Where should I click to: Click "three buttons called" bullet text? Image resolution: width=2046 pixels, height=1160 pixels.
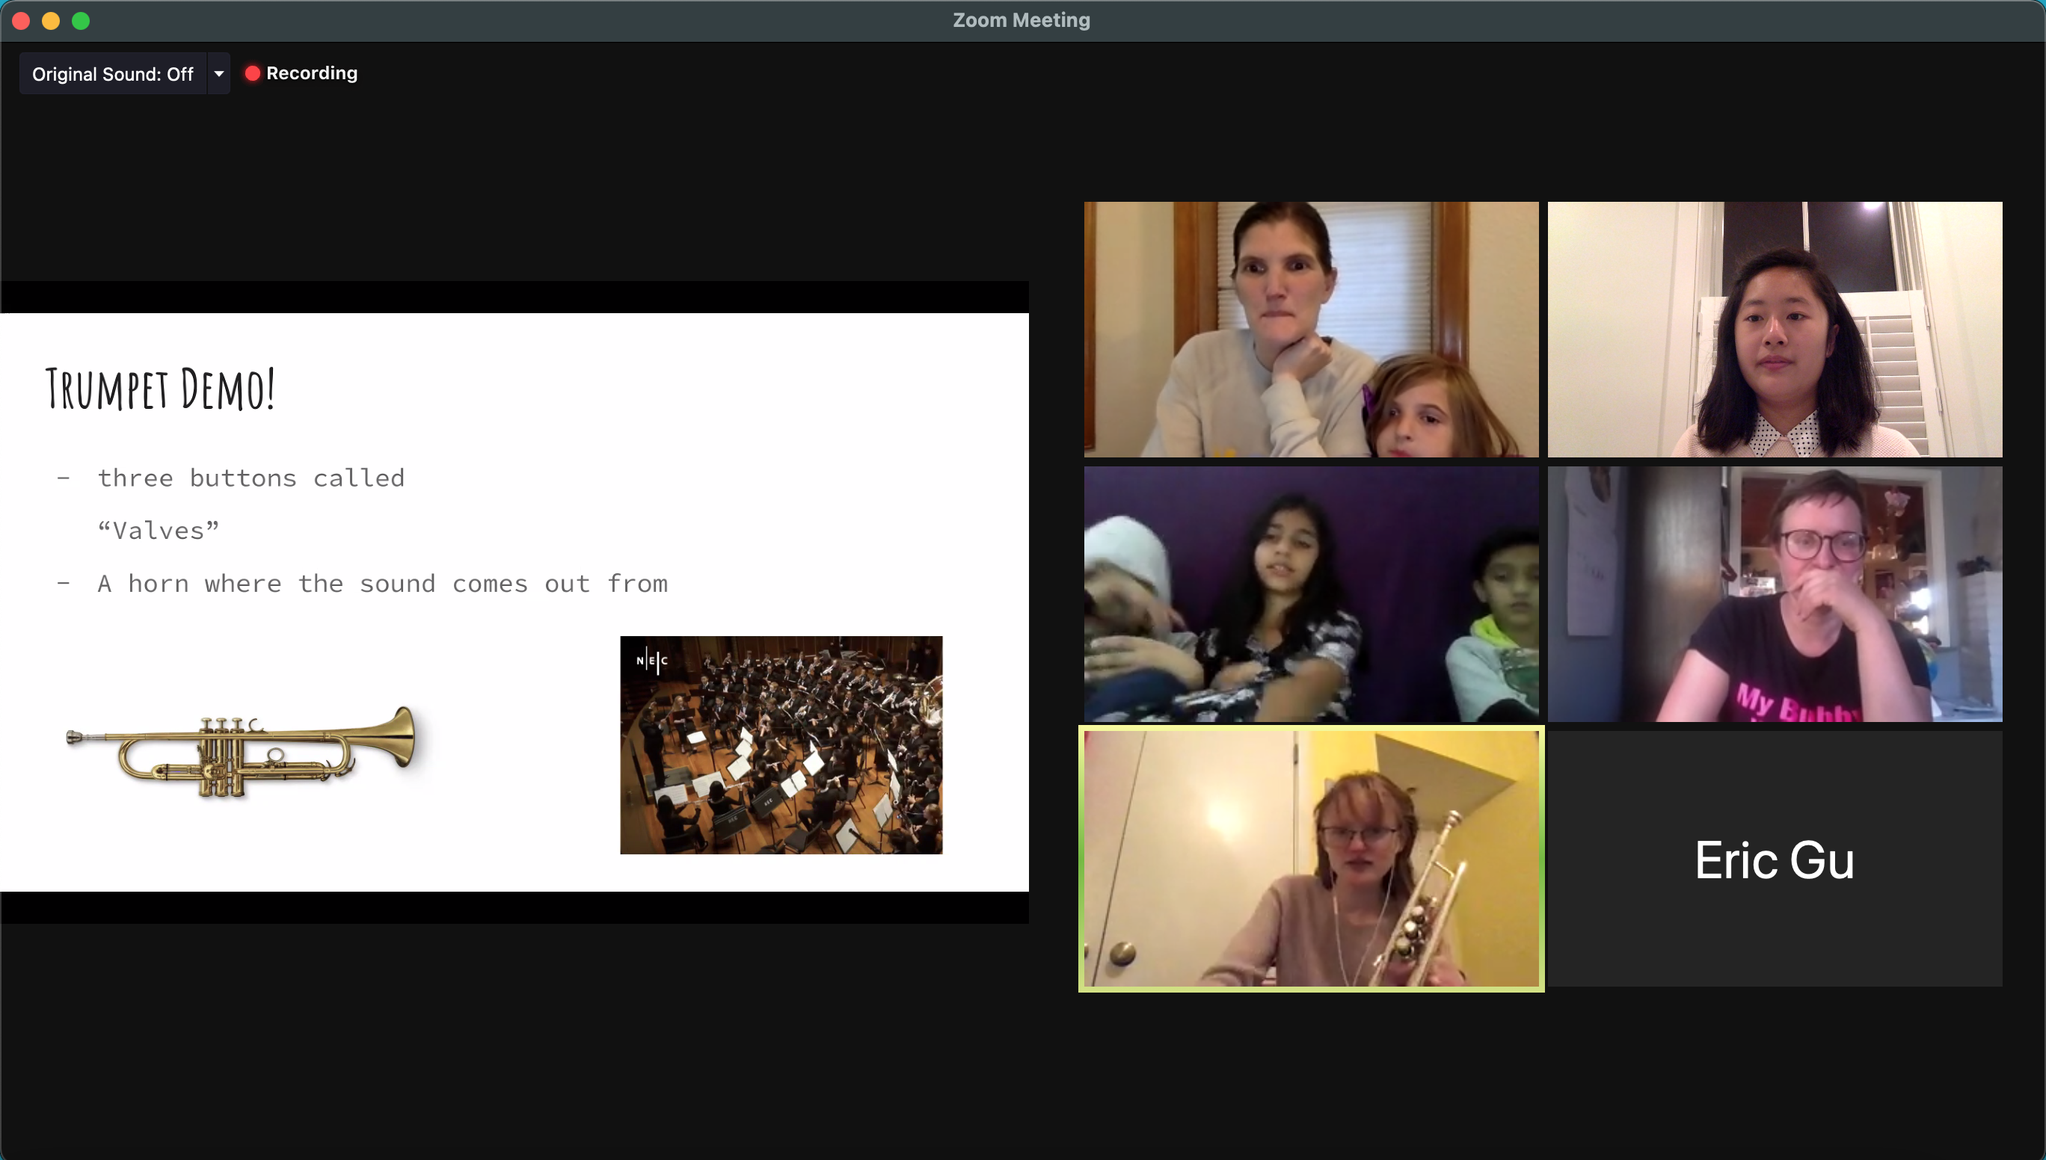click(251, 478)
